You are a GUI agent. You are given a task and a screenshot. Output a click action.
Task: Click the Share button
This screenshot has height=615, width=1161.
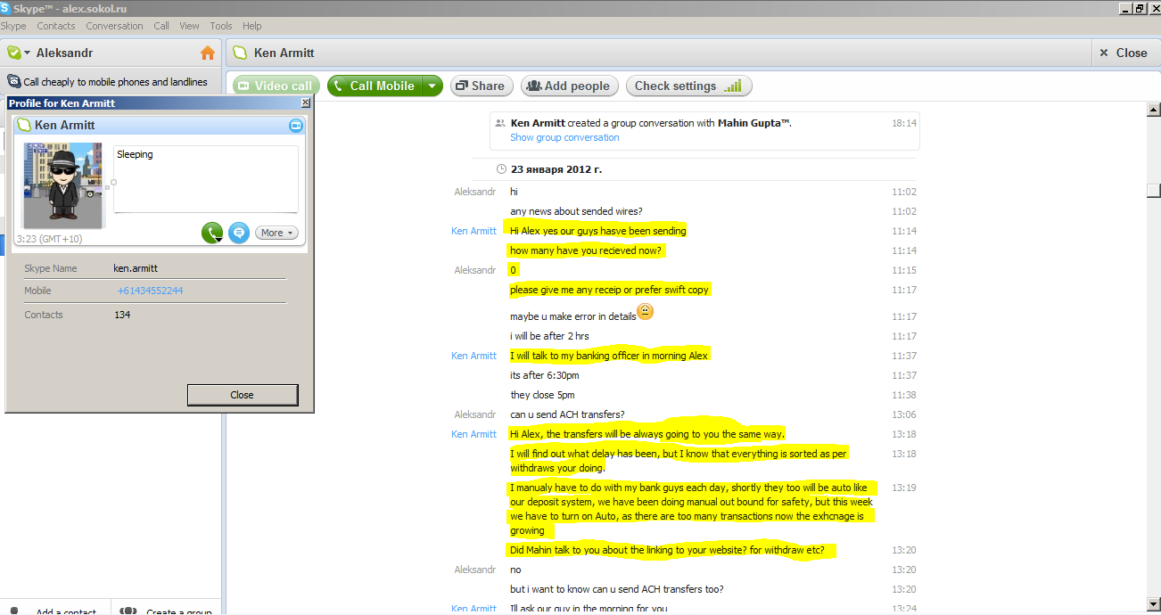[x=482, y=86]
